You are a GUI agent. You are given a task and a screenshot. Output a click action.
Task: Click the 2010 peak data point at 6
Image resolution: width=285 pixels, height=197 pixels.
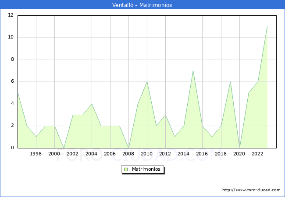click(147, 82)
